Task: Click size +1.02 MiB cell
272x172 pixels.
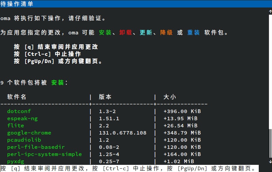Action: tap(179, 161)
